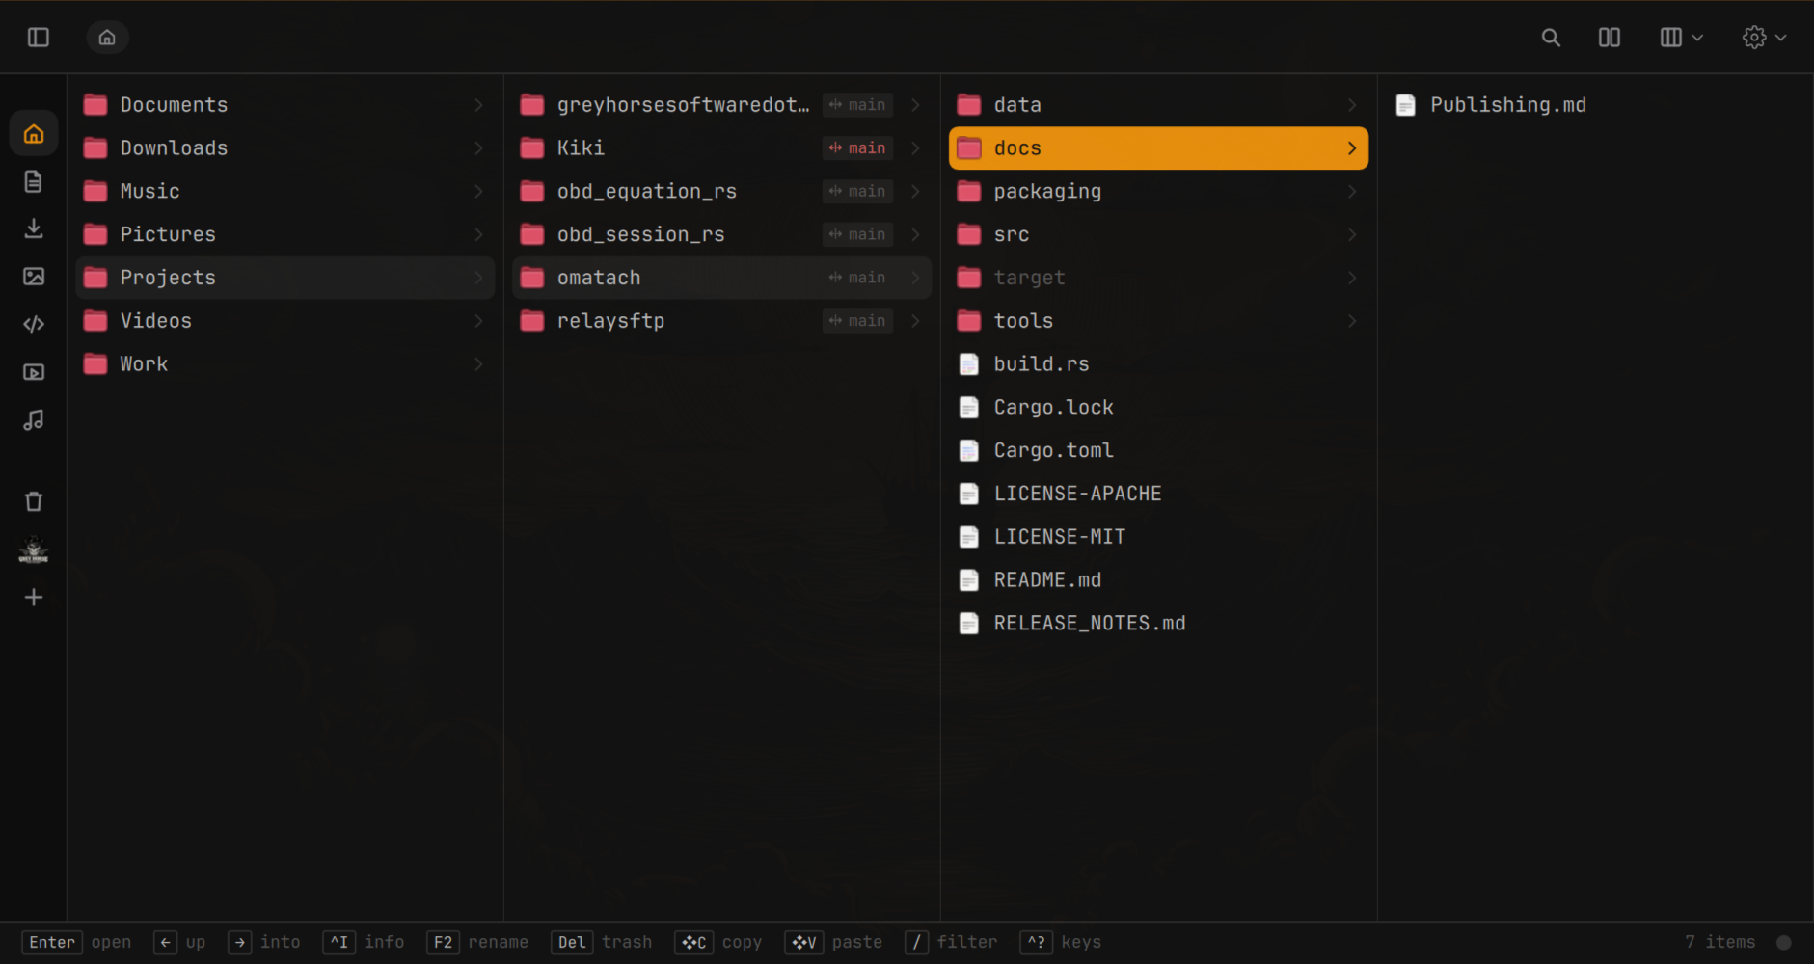
Task: Select the Publishing.md file
Action: point(1595,105)
